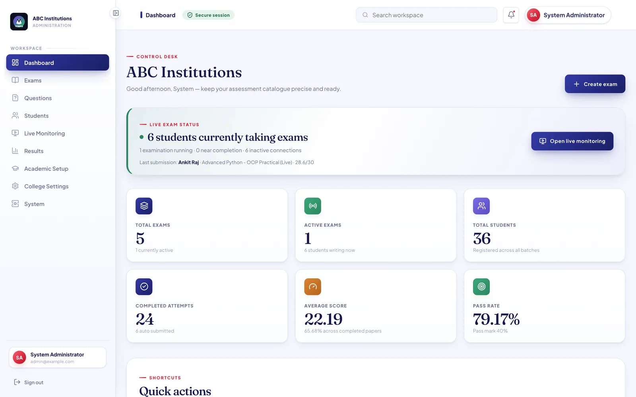The image size is (636, 397).
Task: Click the Total Exams layers icon
Action: pyautogui.click(x=144, y=206)
